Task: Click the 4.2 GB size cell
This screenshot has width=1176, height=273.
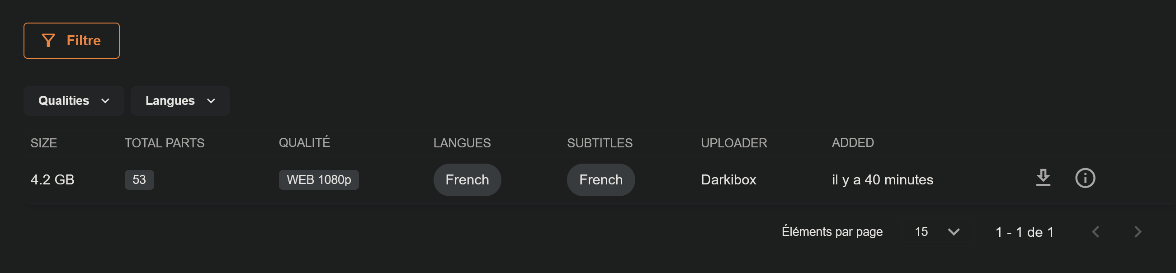Action: click(x=52, y=180)
